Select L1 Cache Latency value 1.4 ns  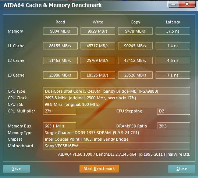[x=173, y=46]
